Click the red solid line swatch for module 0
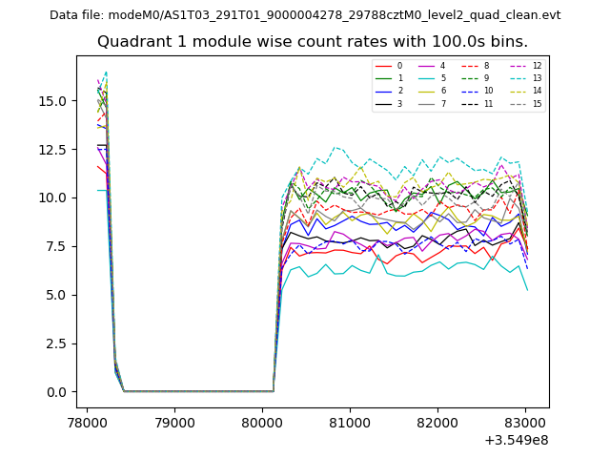The width and height of the screenshot is (610, 458). [383, 66]
